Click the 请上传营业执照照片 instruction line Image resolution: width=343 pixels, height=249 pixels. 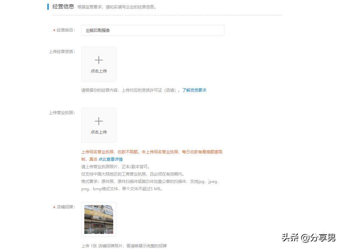[x=116, y=167]
